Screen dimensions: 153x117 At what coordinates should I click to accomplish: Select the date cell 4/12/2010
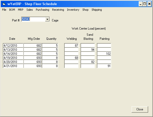click(13, 45)
